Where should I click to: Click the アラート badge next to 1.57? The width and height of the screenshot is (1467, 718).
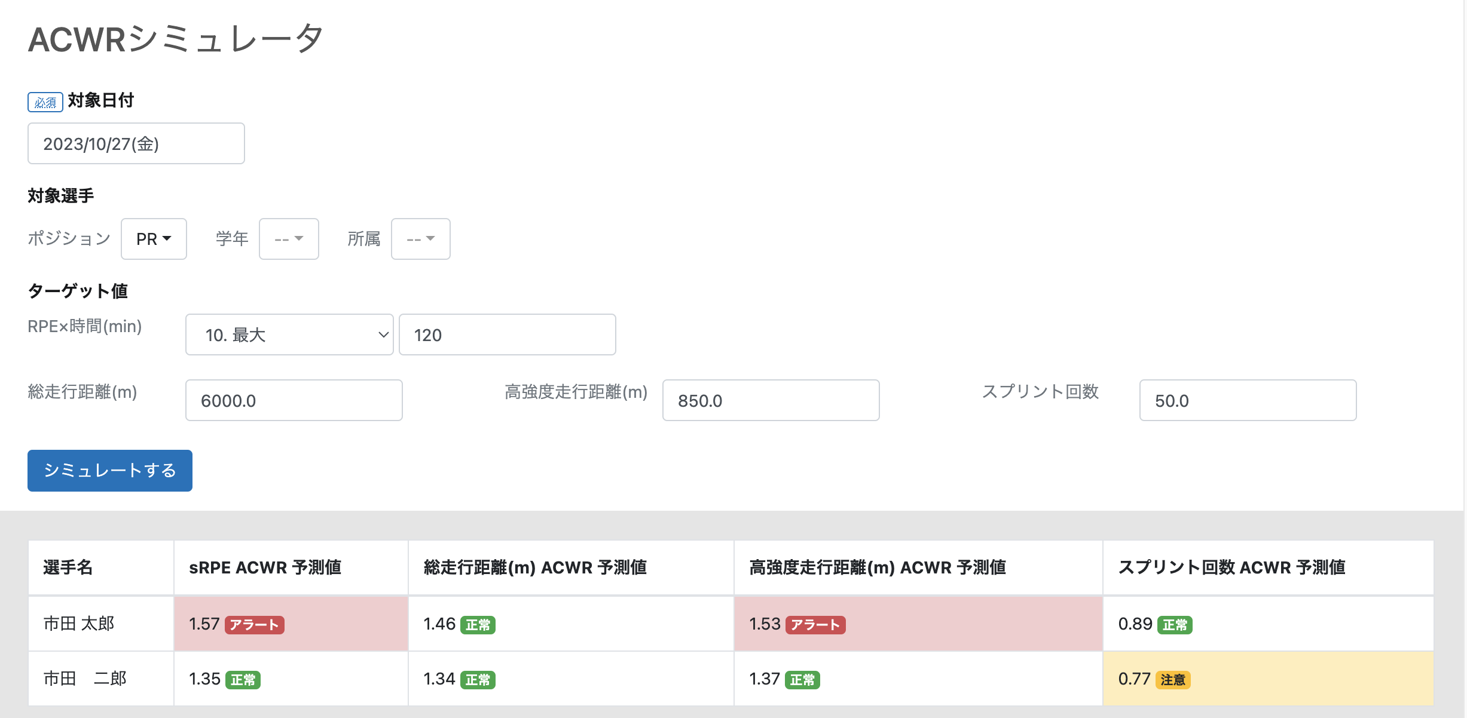pyautogui.click(x=255, y=625)
